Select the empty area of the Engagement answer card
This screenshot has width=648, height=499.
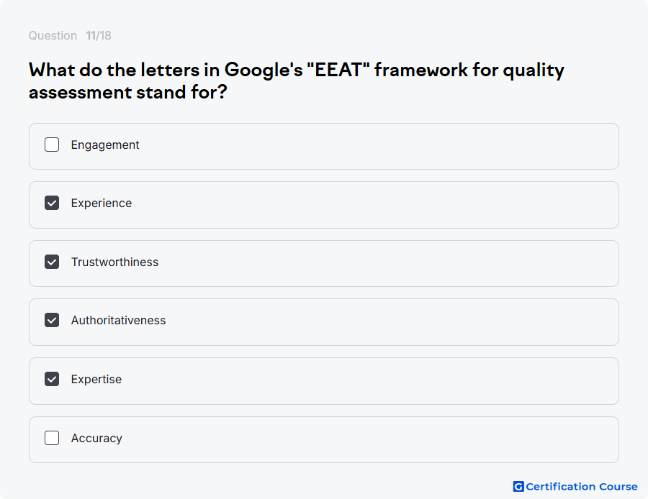(372, 146)
